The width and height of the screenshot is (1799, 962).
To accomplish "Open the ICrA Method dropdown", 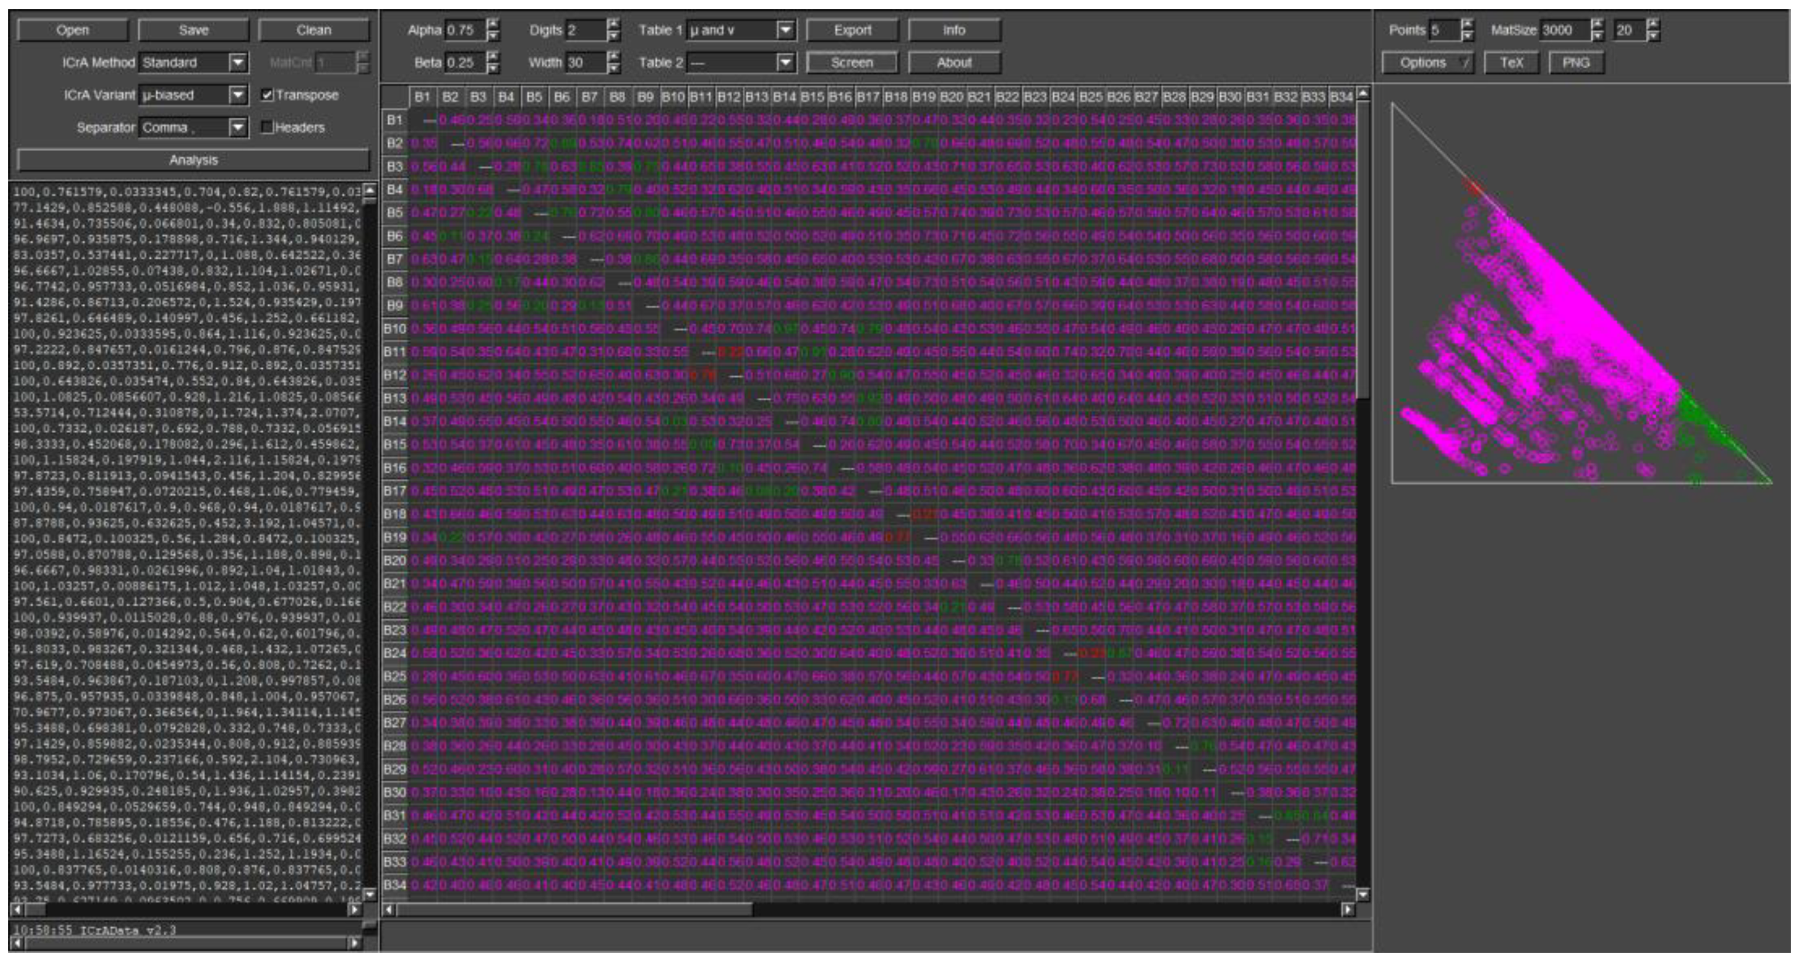I will pyautogui.click(x=238, y=63).
